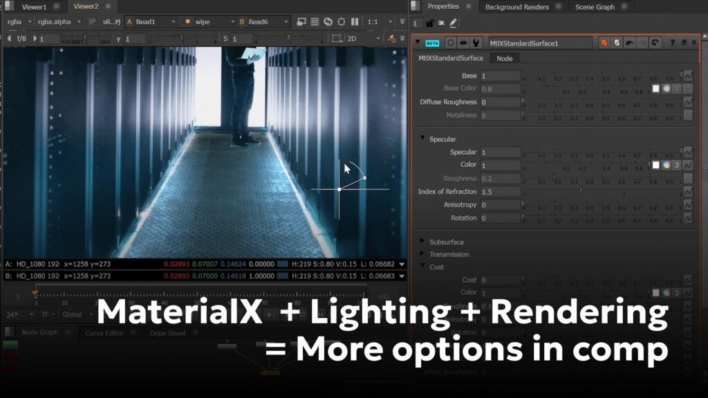The width and height of the screenshot is (708, 398).
Task: Expand the Transmission section
Action: coord(423,254)
